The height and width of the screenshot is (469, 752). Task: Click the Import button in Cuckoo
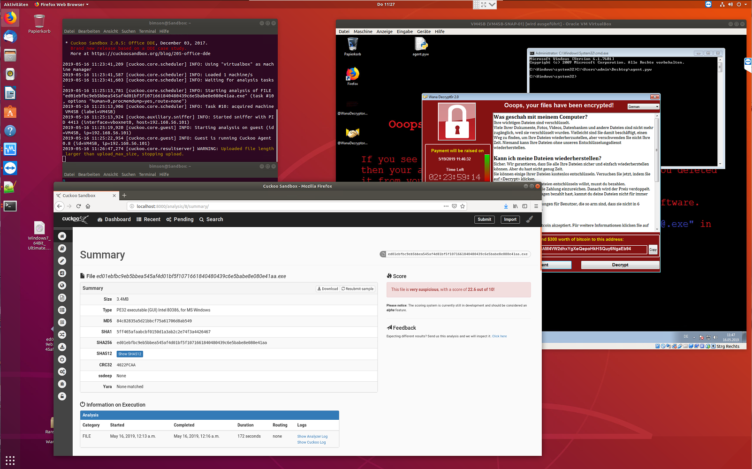coord(510,219)
